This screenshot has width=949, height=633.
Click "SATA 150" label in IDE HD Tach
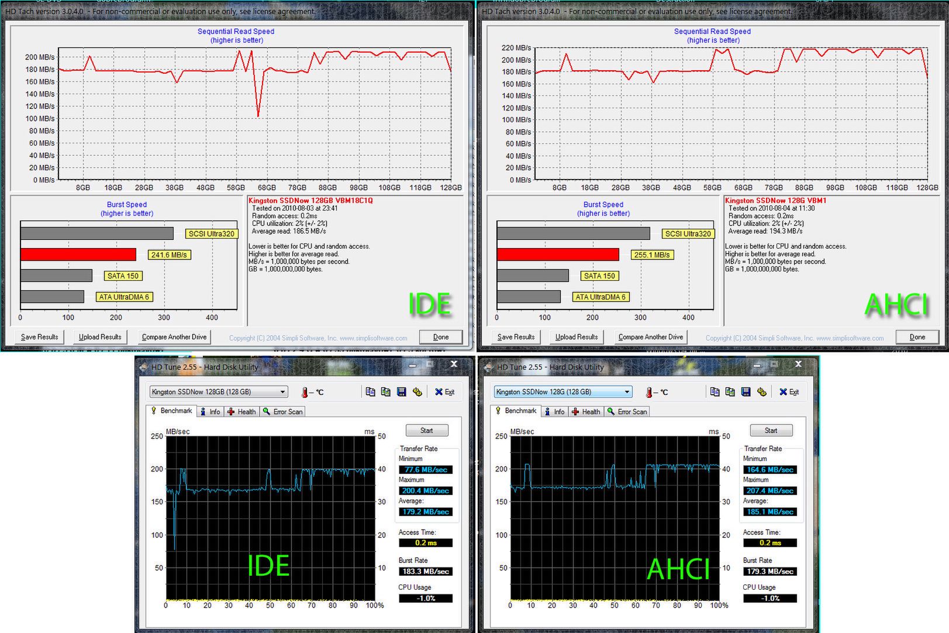tap(123, 276)
